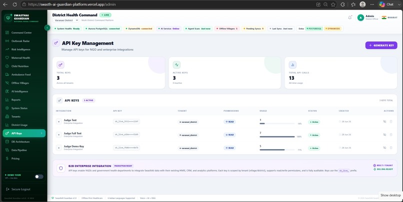Open Outbreak Radar from the sidebar
This screenshot has height=202, width=403.
(20, 41)
